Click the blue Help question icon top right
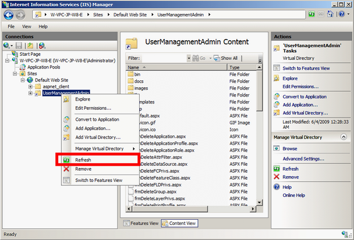This screenshot has height=240, width=354. point(342,14)
